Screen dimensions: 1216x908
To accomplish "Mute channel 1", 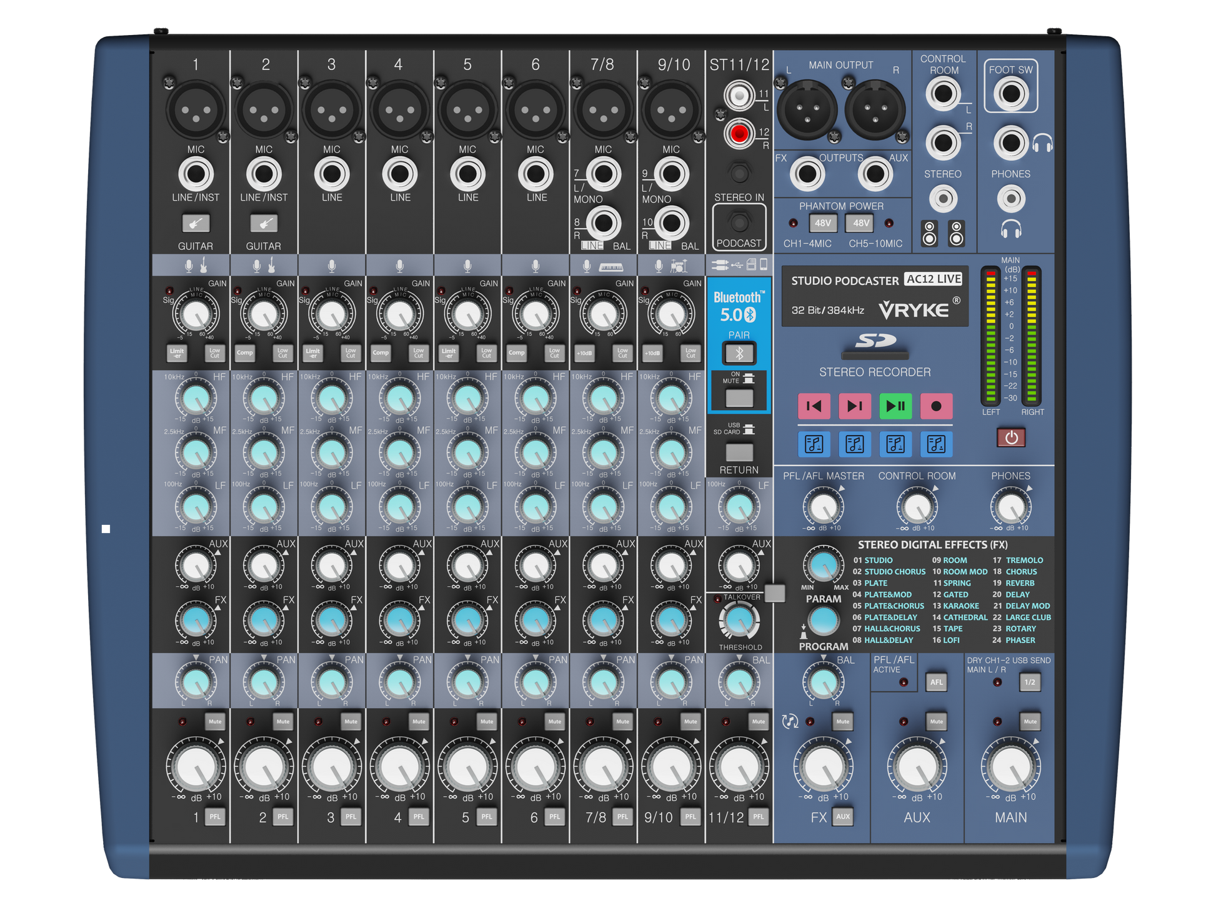I will (x=215, y=722).
